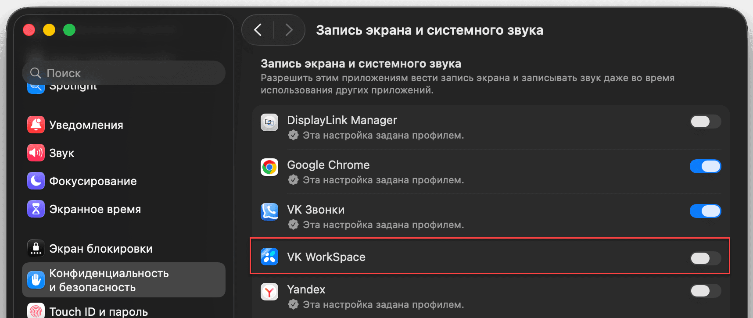Viewport: 753px width, 318px height.
Task: Click the VK Звонки label
Action: (x=316, y=210)
